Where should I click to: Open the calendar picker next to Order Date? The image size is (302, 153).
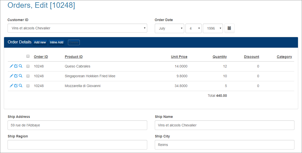click(x=229, y=28)
